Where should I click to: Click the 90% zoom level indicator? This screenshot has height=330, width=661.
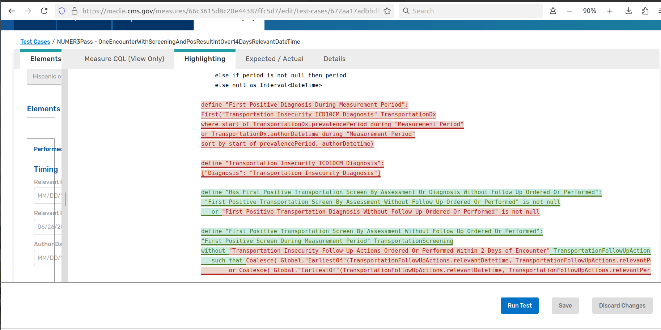[x=589, y=11]
